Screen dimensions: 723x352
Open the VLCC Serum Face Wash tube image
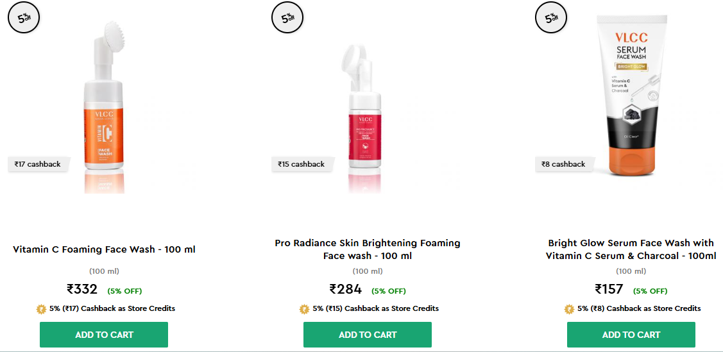pos(631,96)
